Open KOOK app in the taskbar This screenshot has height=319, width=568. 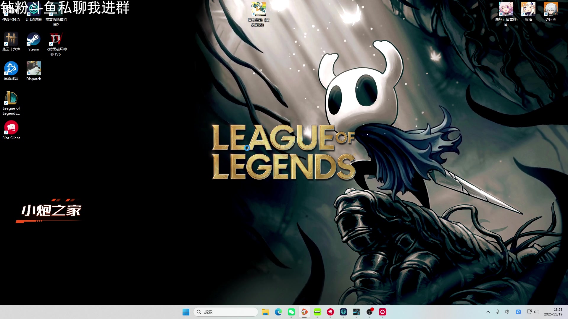click(317, 312)
